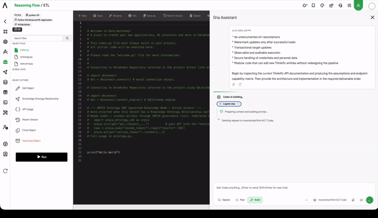378x218 pixels.
Task: Toggle the green Oria Assistant button
Action: 358,5
